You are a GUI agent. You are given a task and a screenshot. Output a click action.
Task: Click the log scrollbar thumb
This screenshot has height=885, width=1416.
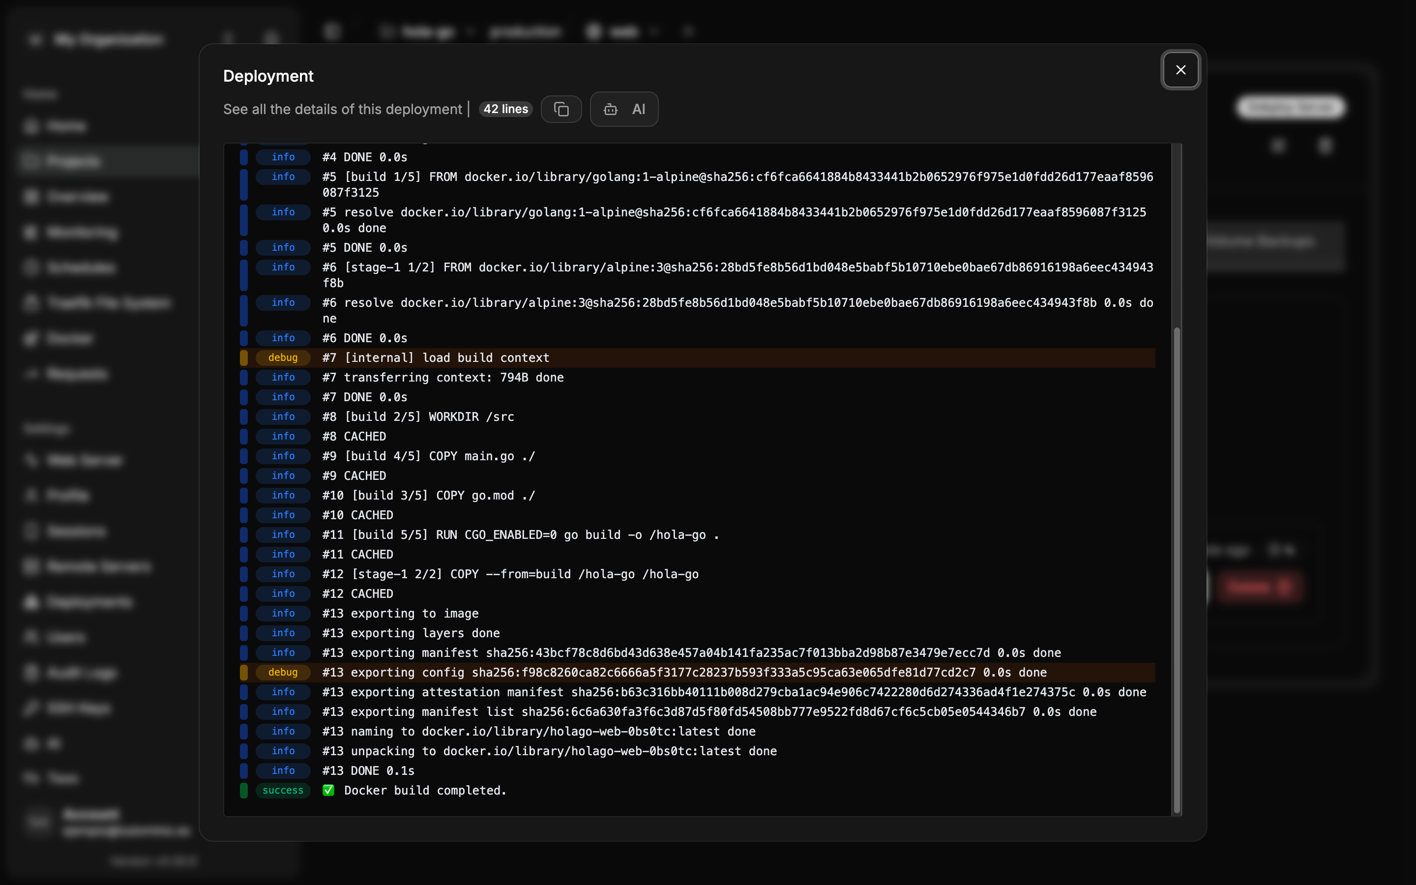pos(1177,571)
